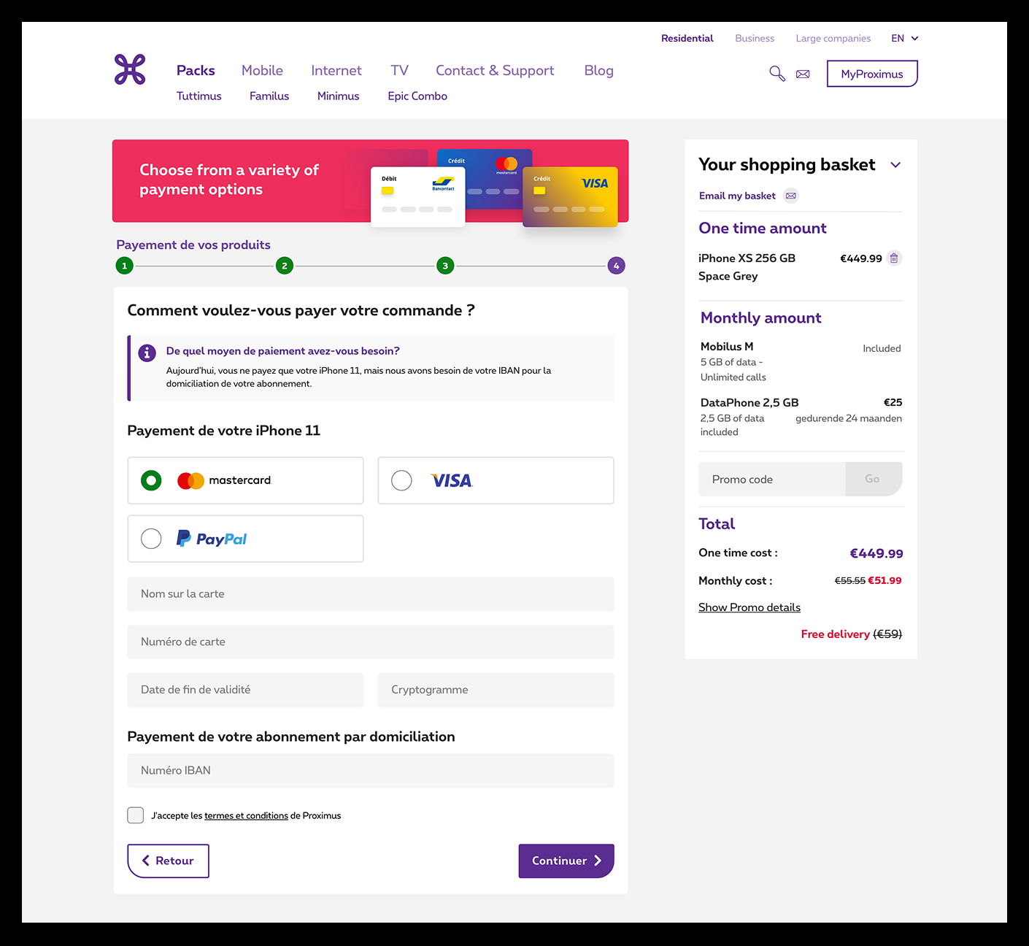Select VISA payment option
The image size is (1029, 946).
tap(496, 480)
